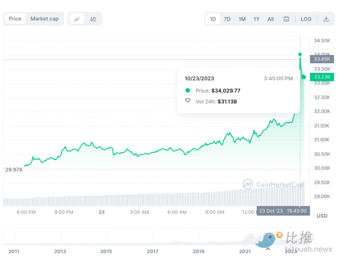Viewport: 341px width, 261px height.
Task: Choose the All time range
Action: (x=270, y=19)
